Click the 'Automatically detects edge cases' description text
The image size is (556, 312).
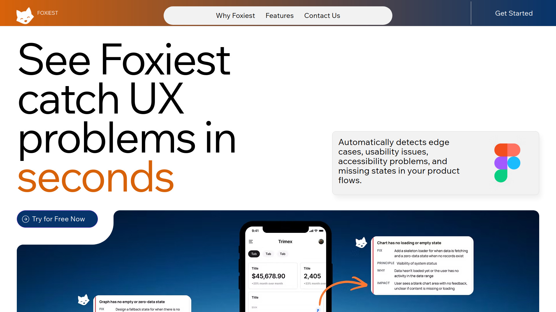[x=399, y=161]
